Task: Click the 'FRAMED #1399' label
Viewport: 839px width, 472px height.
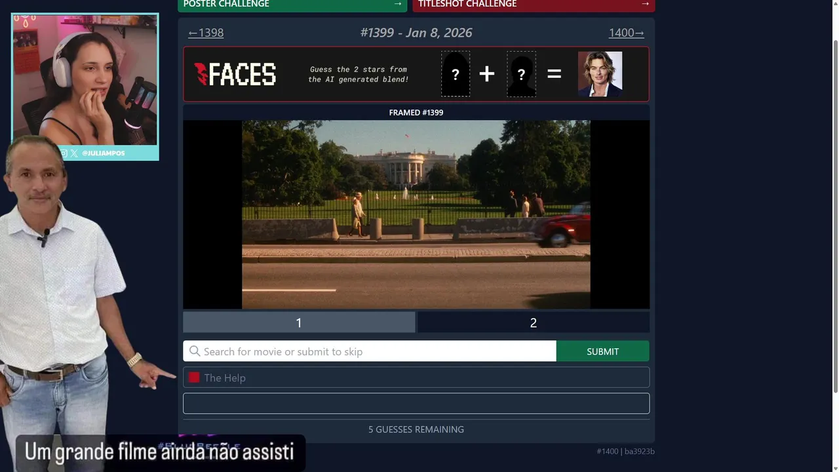Action: coord(416,113)
